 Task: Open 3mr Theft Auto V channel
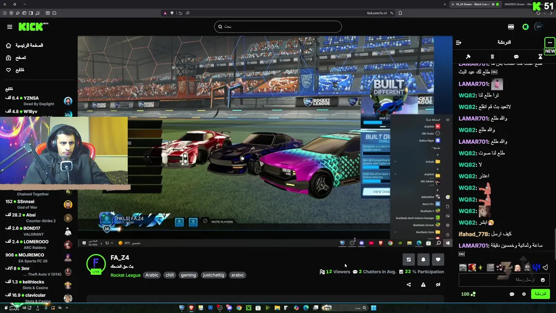click(39, 271)
